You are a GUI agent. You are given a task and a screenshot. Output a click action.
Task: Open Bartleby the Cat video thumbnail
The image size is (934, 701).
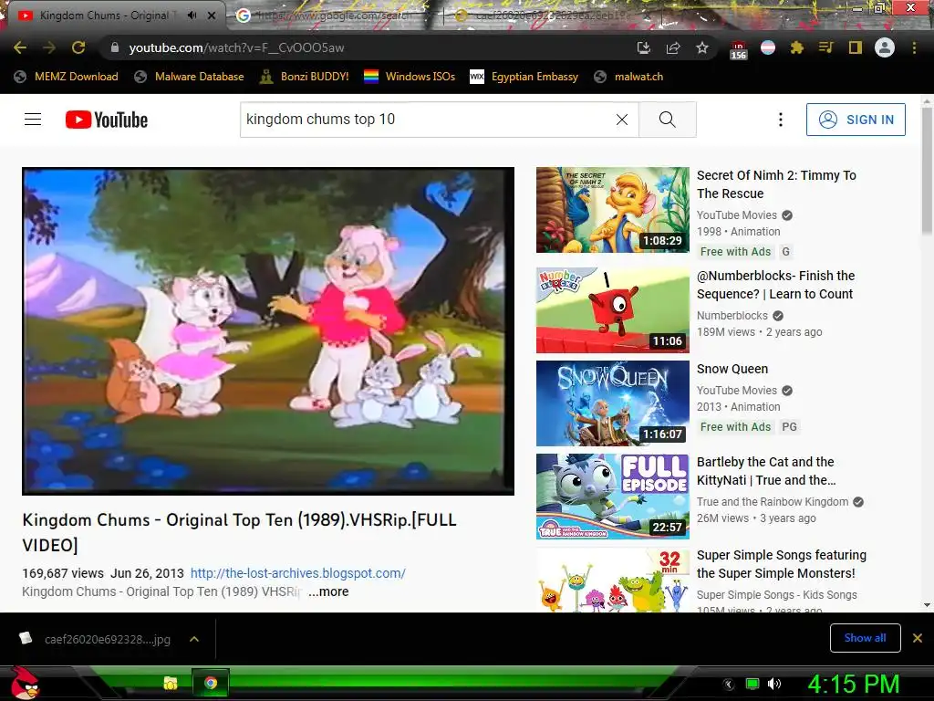(612, 496)
